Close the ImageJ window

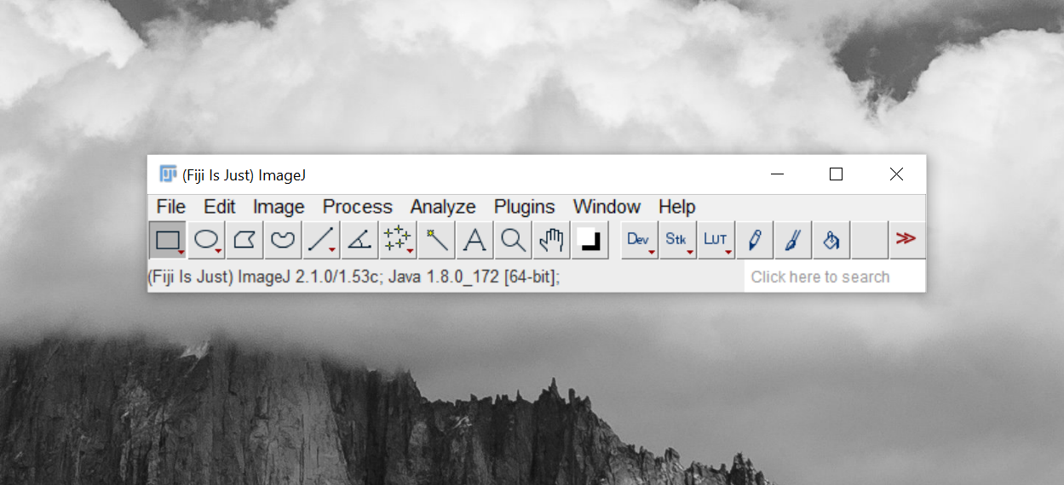pyautogui.click(x=896, y=174)
